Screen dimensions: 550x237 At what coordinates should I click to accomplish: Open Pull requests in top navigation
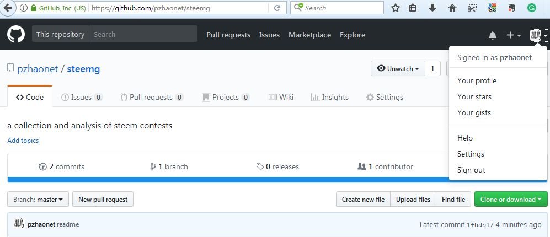[x=228, y=35]
